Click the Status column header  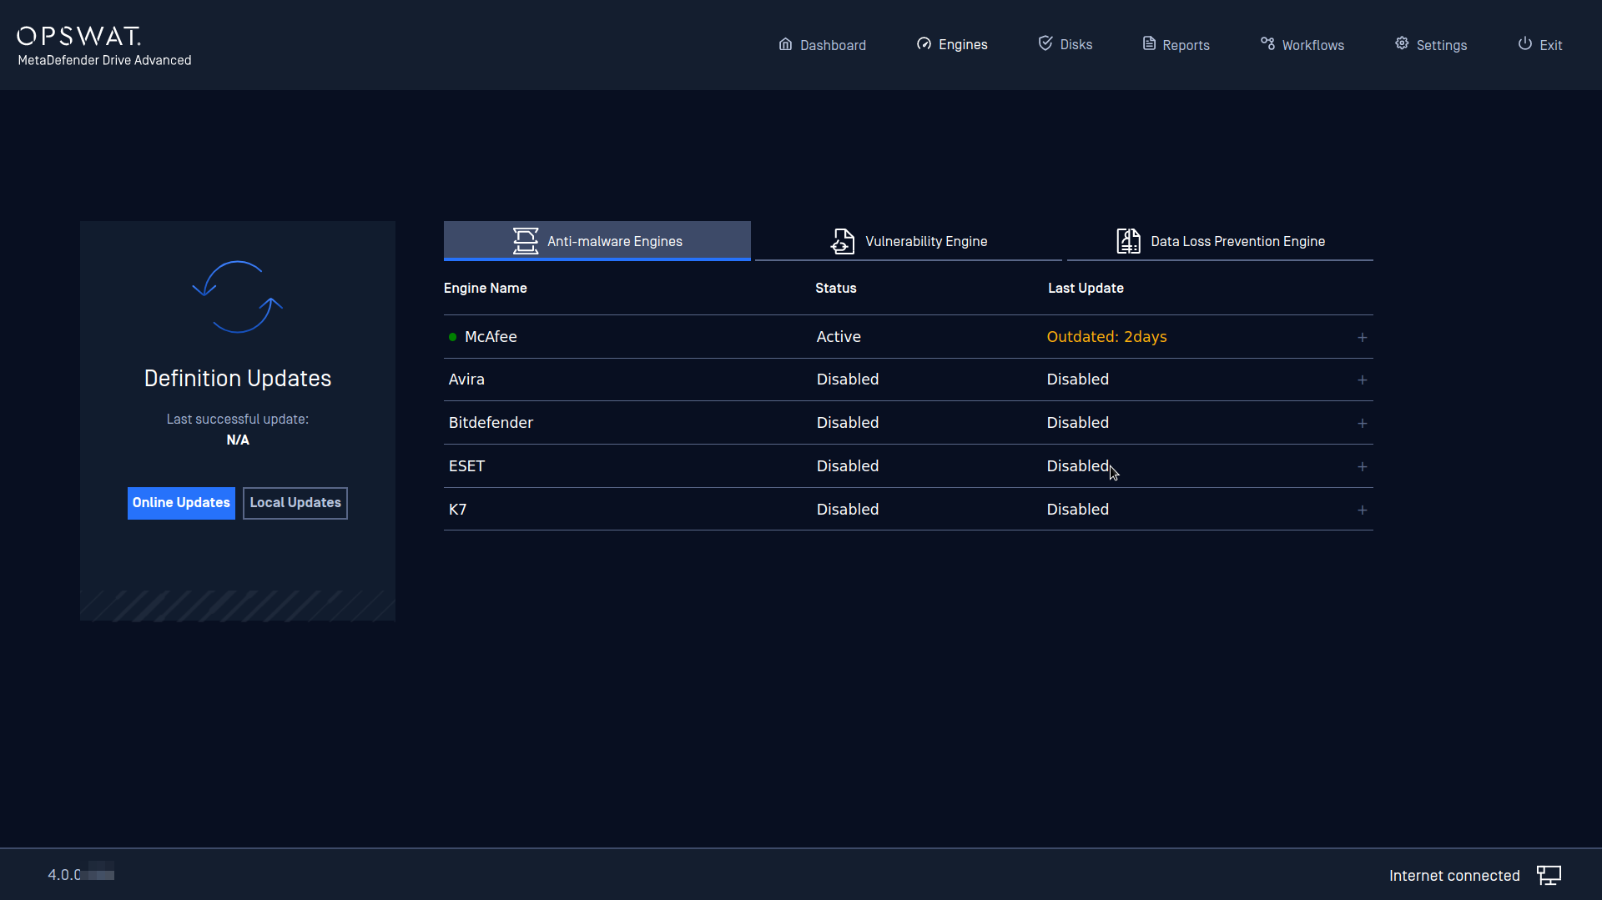point(835,288)
